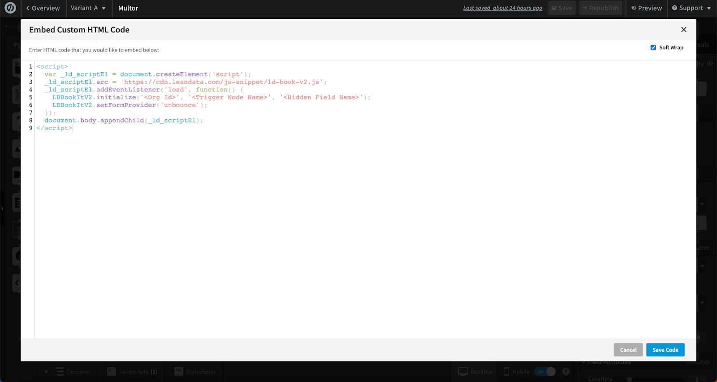Close the Embed Custom HTML Code dialog
The height and width of the screenshot is (382, 717).
[683, 30]
